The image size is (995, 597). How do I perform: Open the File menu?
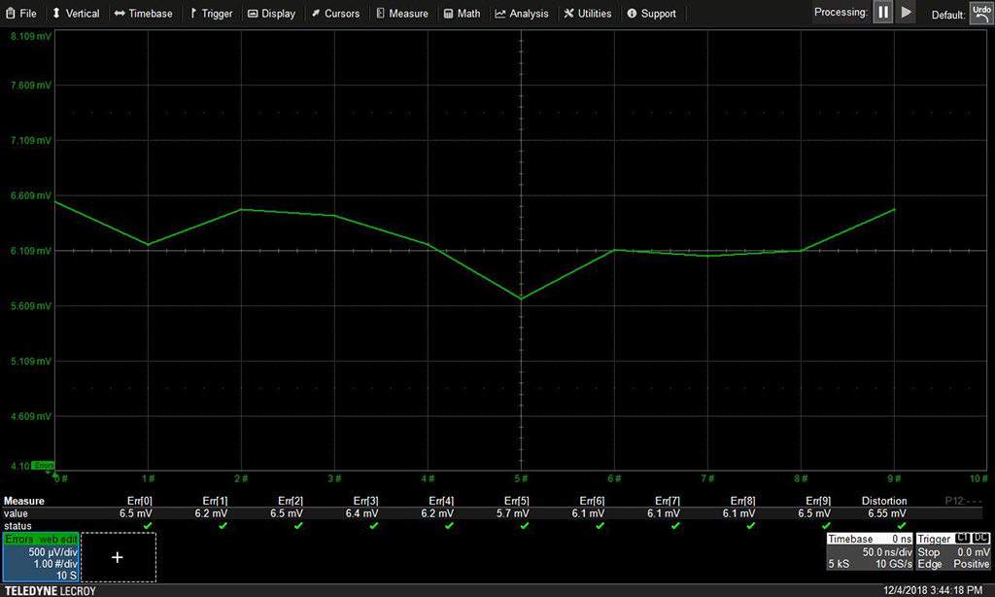click(x=20, y=14)
